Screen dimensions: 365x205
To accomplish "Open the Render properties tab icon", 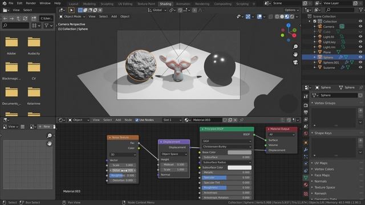I will [x=306, y=105].
